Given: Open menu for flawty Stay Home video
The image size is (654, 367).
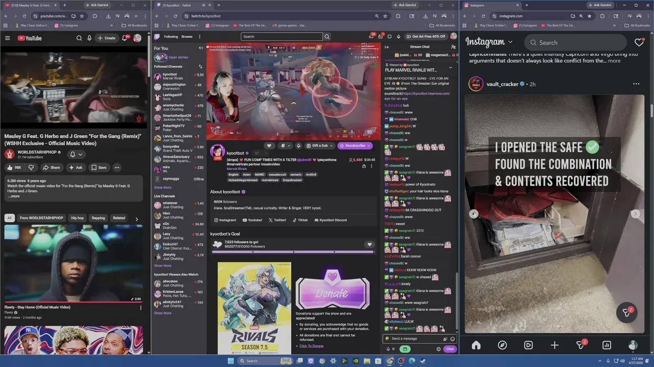Looking at the screenshot, I should 141,307.
